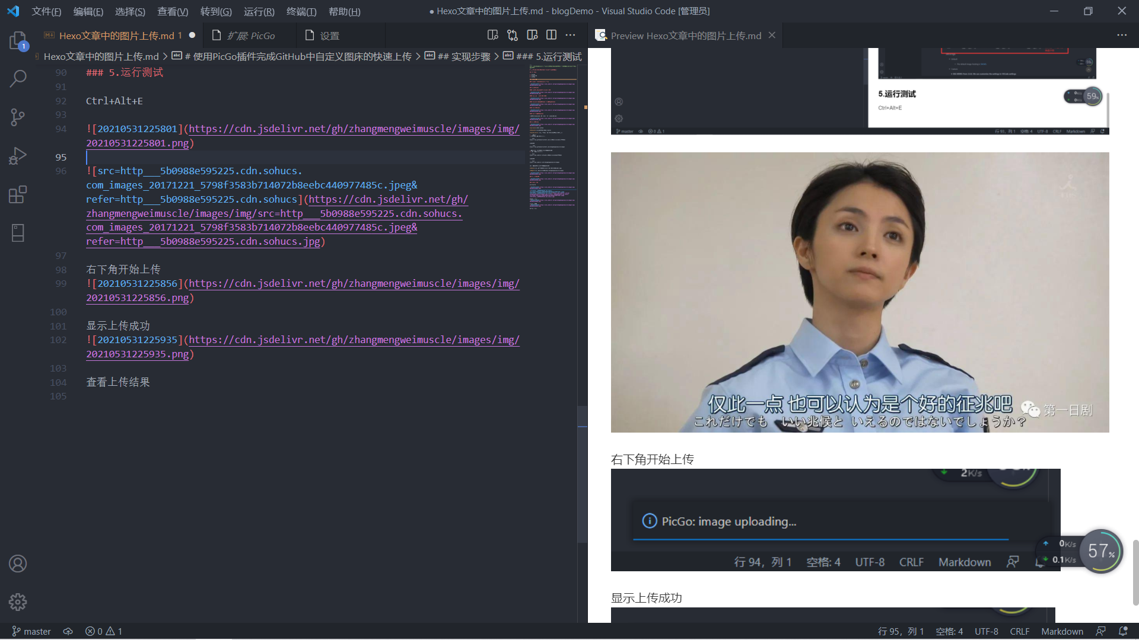Click the unsaved dot on the Hexo md tab

(192, 36)
